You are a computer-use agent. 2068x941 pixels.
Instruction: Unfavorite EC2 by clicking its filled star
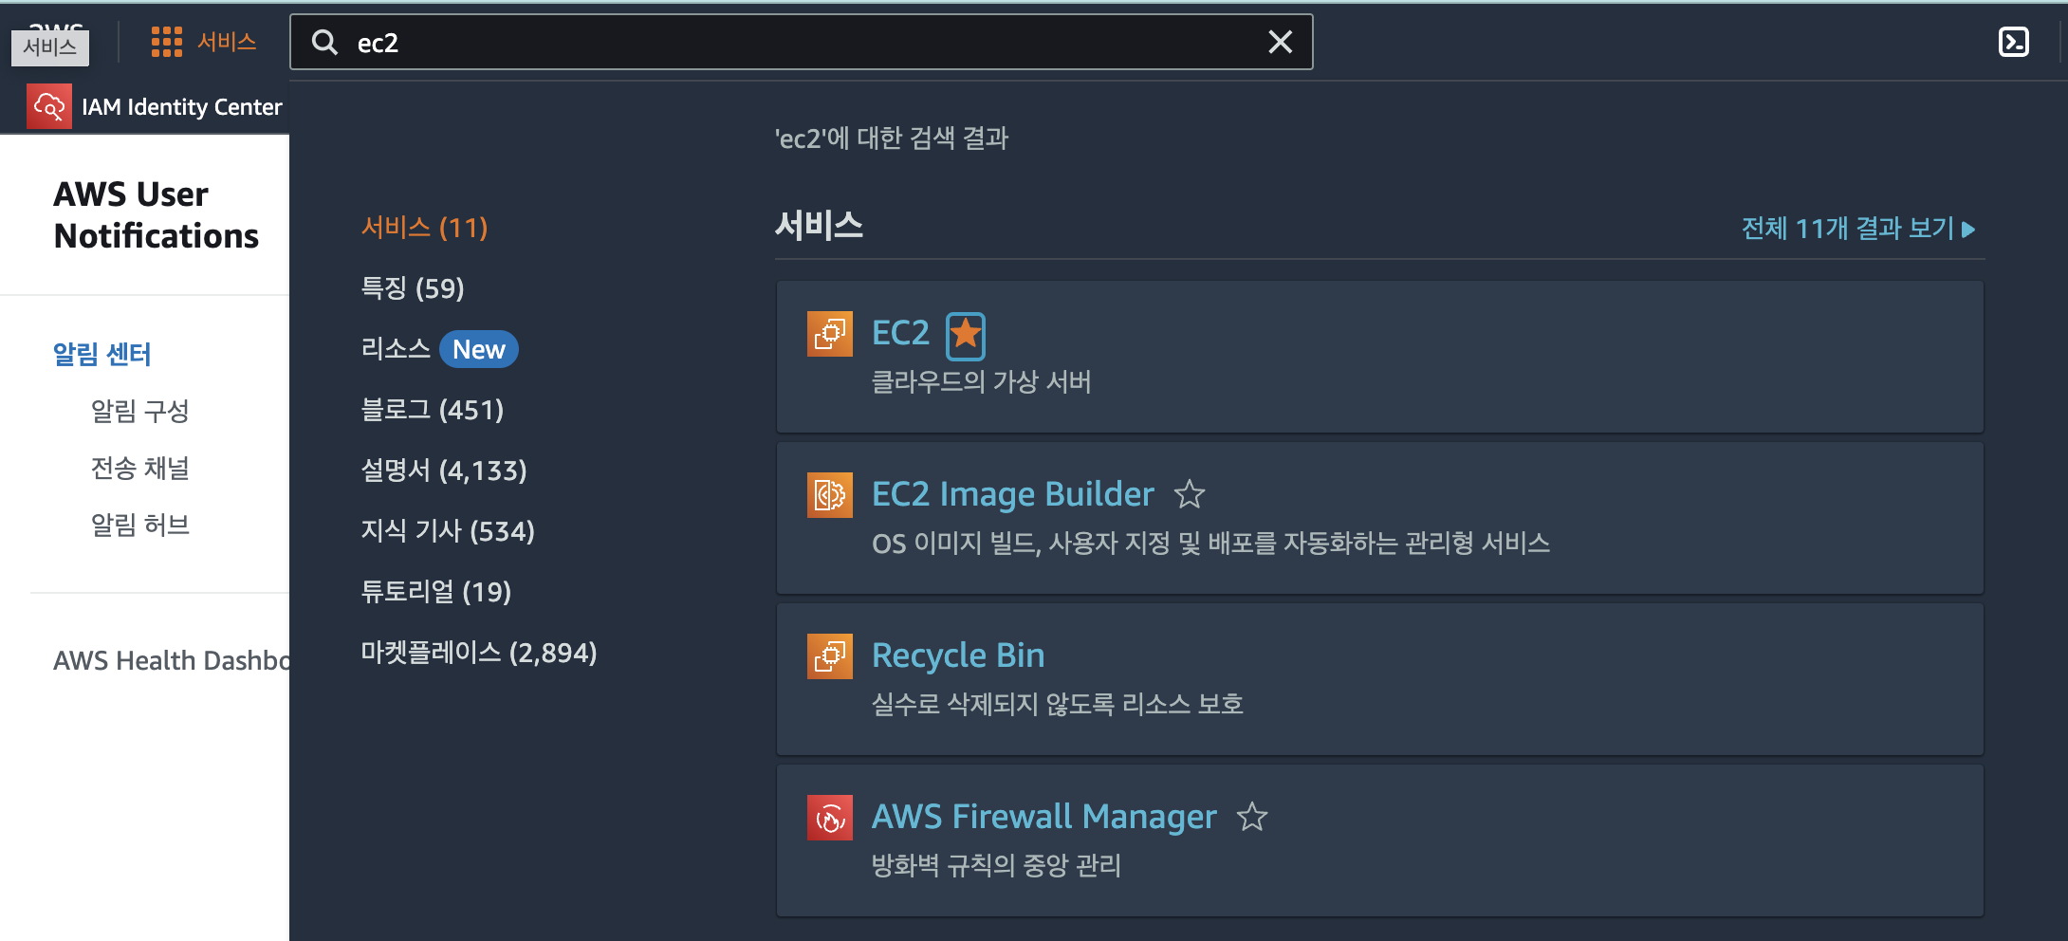tap(965, 334)
